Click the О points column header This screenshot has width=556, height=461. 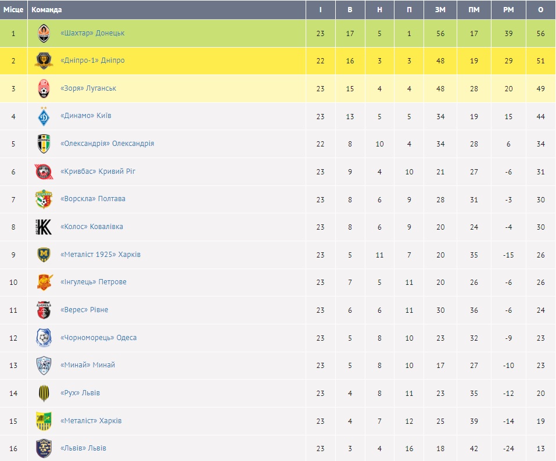click(x=541, y=10)
